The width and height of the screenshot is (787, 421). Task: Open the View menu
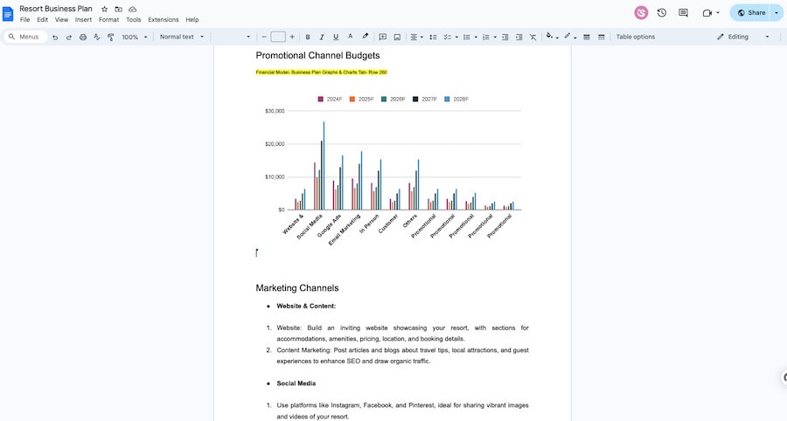(x=61, y=20)
